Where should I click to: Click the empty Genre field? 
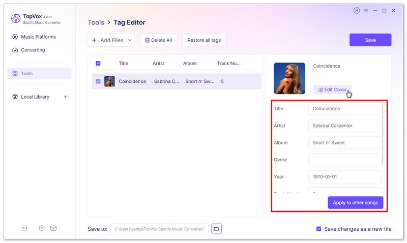pos(345,160)
